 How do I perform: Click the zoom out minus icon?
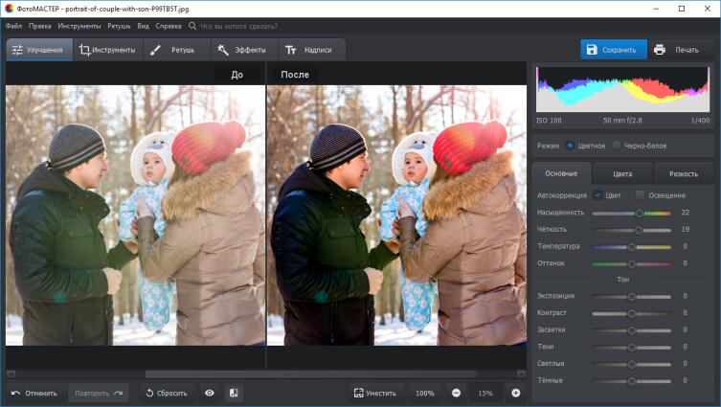pos(456,393)
